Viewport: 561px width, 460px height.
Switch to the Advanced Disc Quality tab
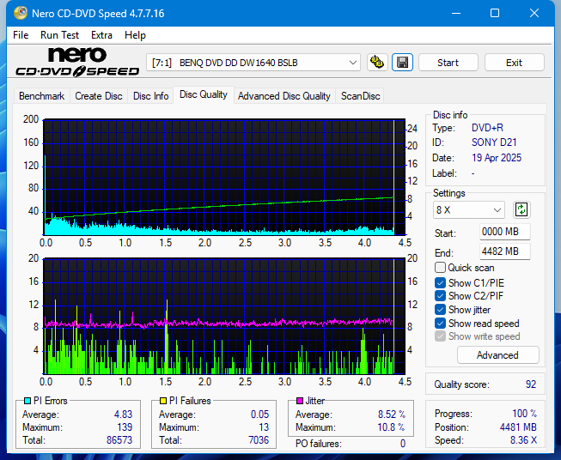[284, 96]
